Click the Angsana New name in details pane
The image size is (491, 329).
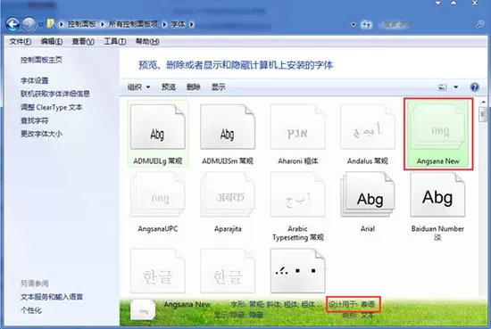tap(187, 304)
